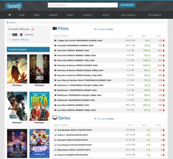Click leech arrow icon in Dynastie row
Screen dimensions: 173x159
(x=164, y=140)
